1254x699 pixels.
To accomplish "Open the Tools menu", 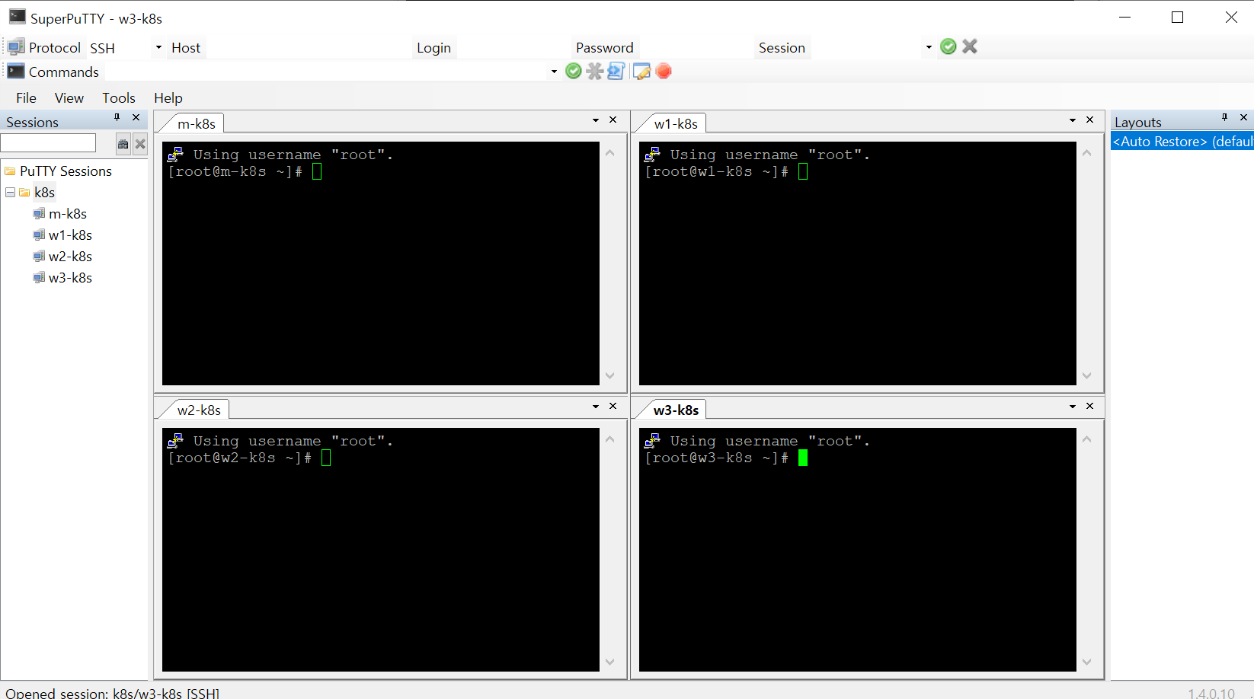I will pyautogui.click(x=119, y=97).
